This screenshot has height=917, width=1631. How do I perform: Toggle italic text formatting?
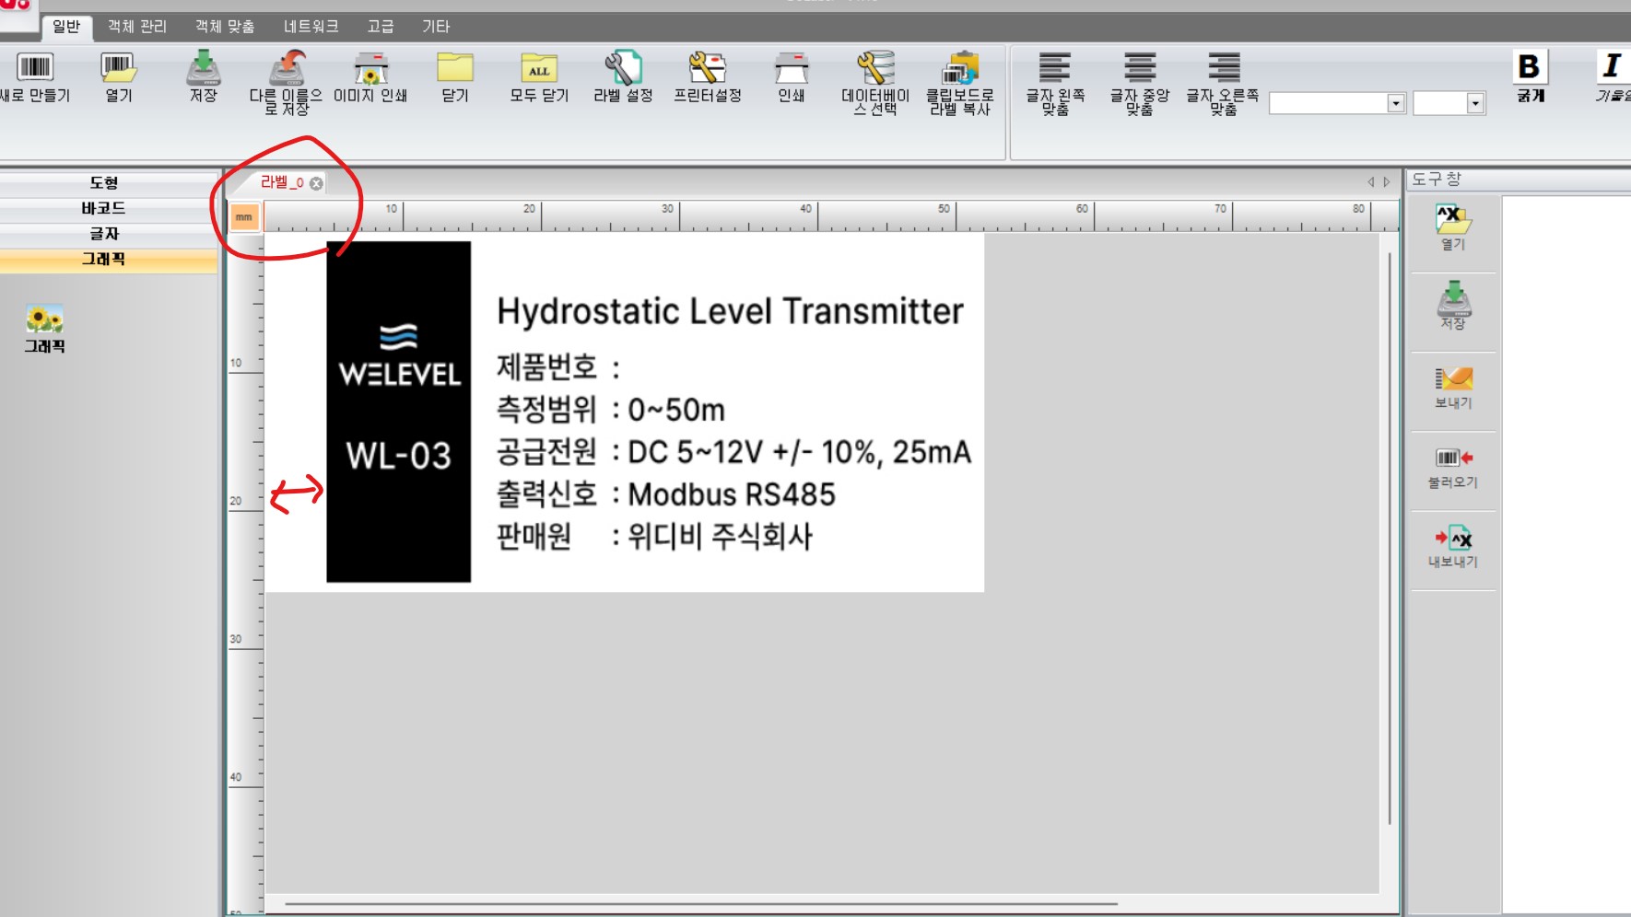click(x=1612, y=67)
